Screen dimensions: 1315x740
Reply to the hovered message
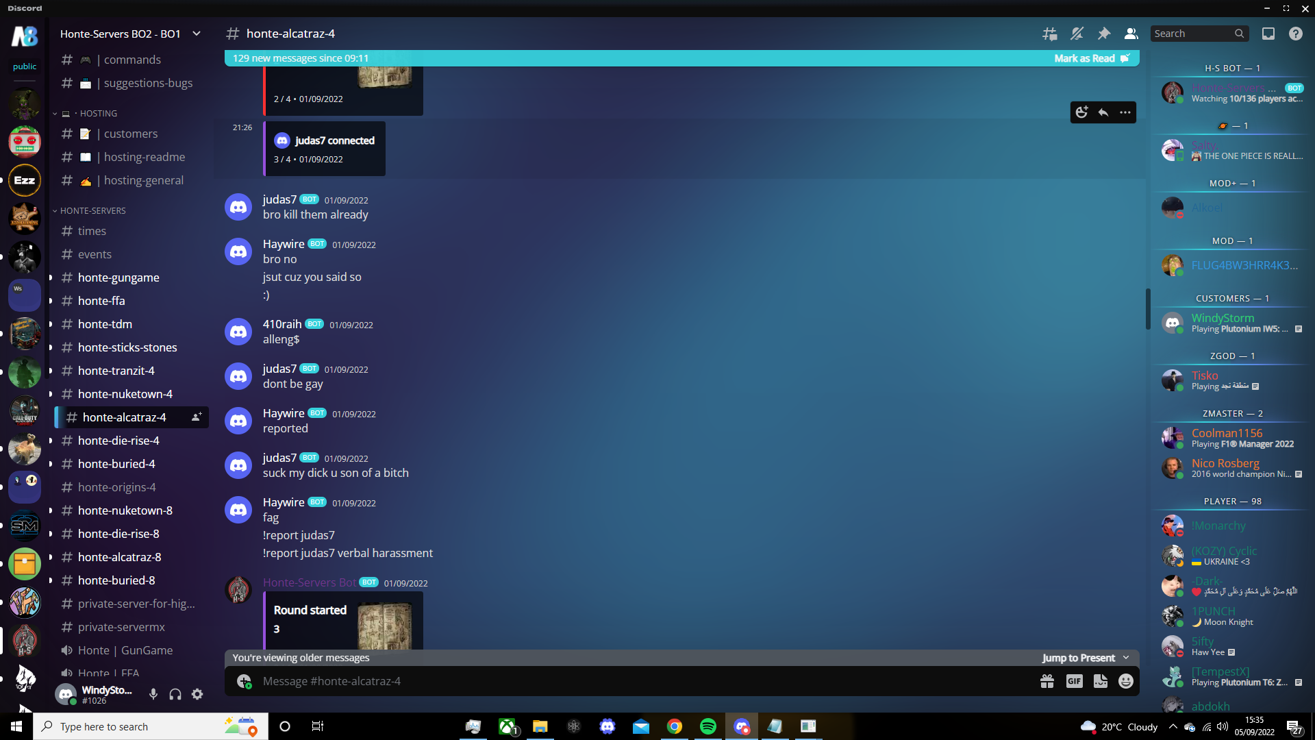coord(1103,112)
